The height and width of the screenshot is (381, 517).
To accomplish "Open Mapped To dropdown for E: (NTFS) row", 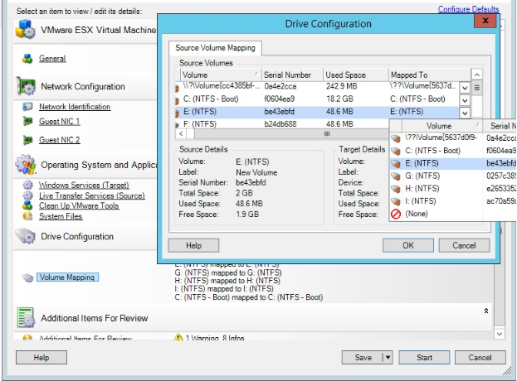I will tap(465, 112).
